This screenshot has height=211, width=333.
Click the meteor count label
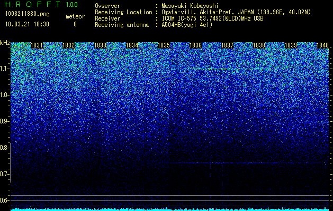click(x=75, y=16)
